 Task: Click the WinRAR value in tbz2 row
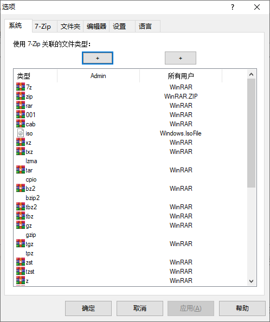click(x=181, y=207)
